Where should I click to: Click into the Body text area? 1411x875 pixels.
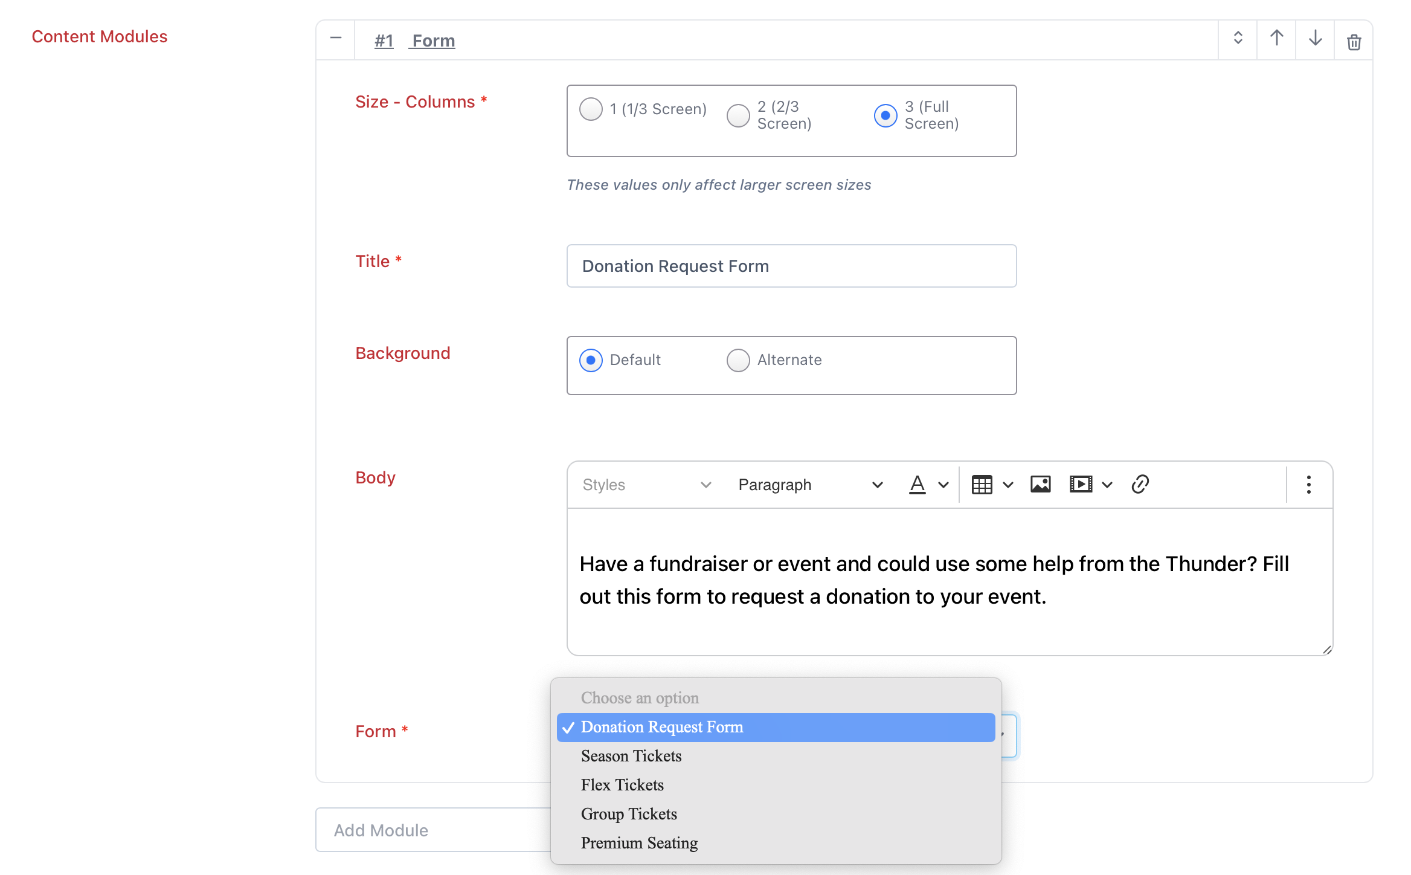click(950, 581)
